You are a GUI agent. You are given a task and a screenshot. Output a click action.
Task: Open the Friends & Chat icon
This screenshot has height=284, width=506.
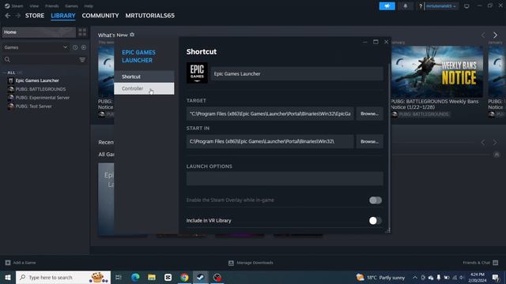[x=496, y=263]
